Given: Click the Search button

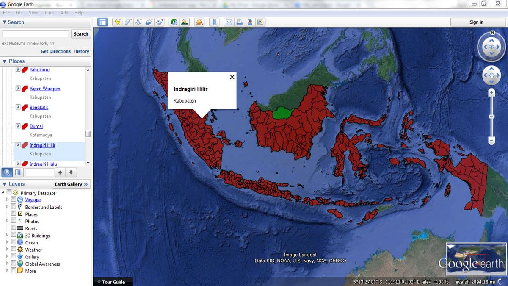Looking at the screenshot, I should pyautogui.click(x=81, y=34).
